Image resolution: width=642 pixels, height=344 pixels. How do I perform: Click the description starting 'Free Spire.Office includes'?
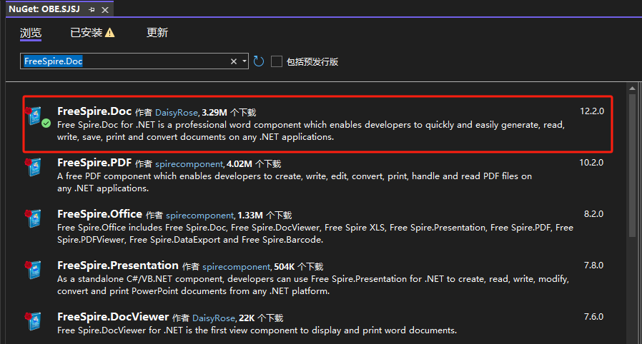pos(315,233)
